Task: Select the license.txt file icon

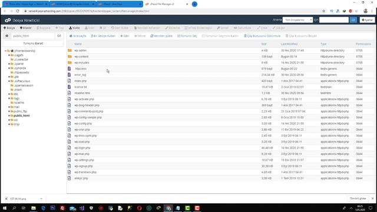Action: point(70,87)
